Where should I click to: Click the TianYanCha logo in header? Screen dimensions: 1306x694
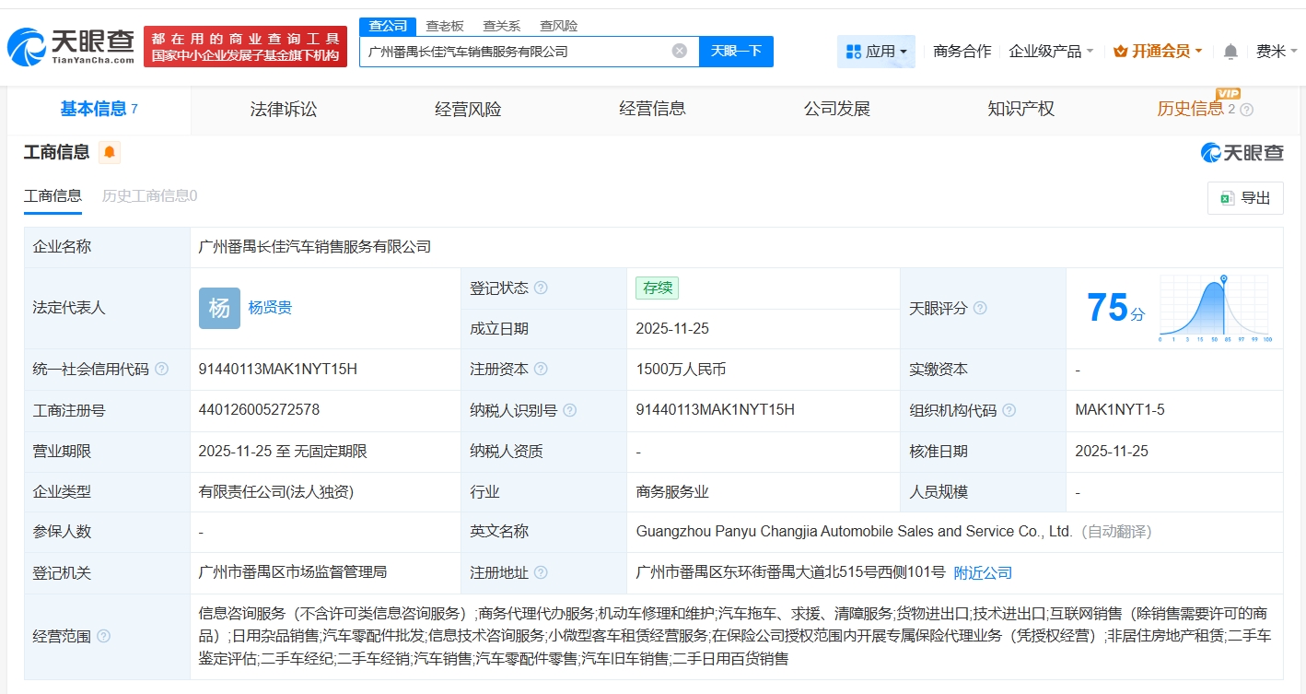coord(72,46)
